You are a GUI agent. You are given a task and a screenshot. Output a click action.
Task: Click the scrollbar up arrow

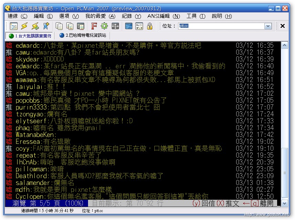click(x=284, y=45)
